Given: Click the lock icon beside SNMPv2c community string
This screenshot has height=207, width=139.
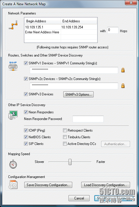Looking at the screenshot, I should [x=123, y=86].
